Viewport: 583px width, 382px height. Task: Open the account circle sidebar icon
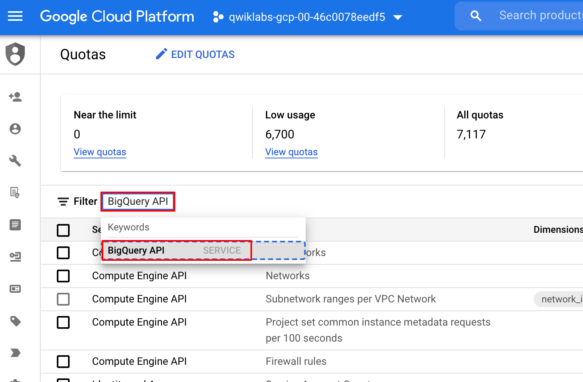click(15, 129)
